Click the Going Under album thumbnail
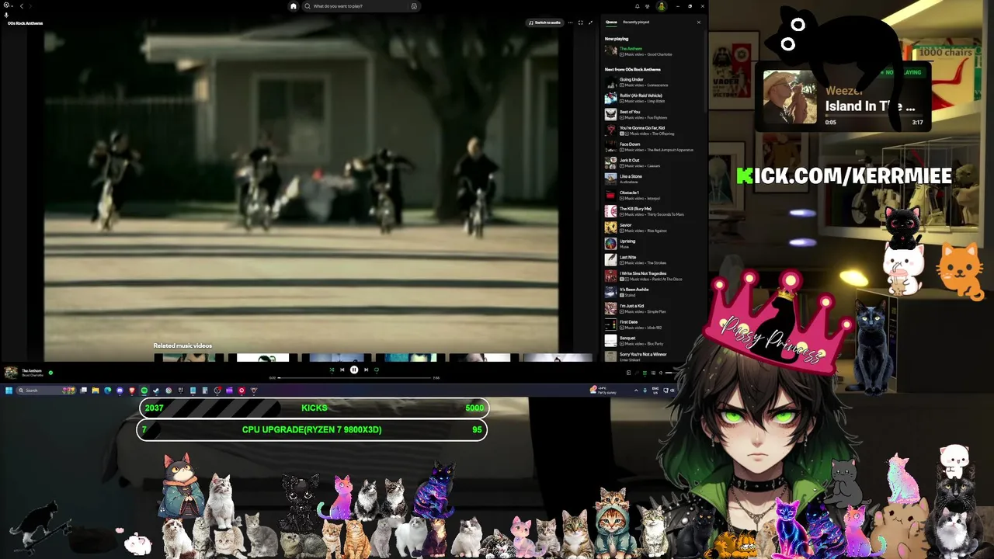This screenshot has height=559, width=994. pyautogui.click(x=611, y=82)
